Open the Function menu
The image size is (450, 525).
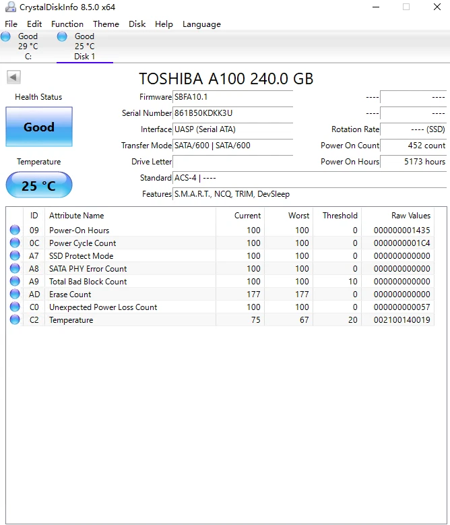coord(67,24)
